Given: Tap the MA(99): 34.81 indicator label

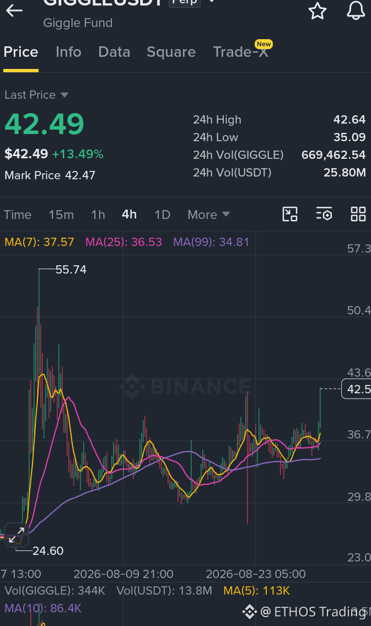Looking at the screenshot, I should click(211, 242).
